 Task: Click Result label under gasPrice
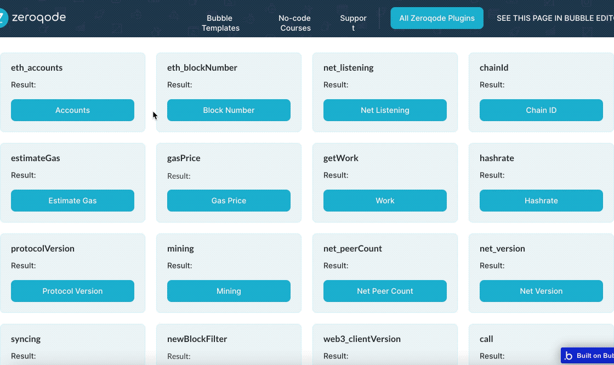click(179, 176)
